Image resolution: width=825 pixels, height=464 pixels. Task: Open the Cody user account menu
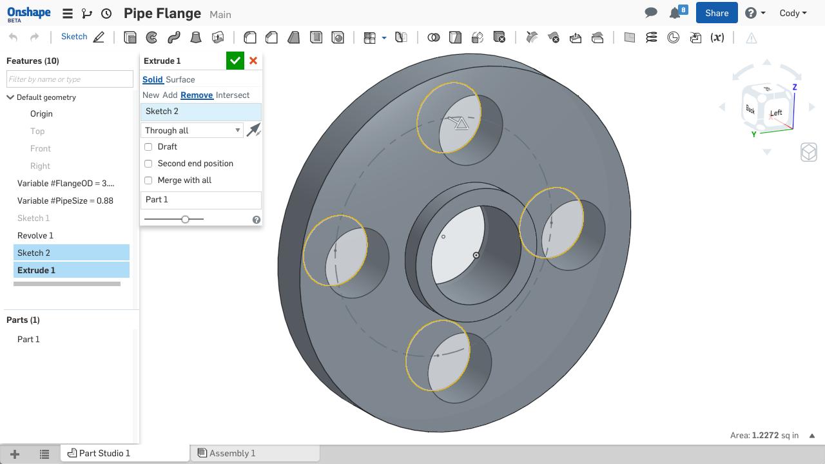(792, 13)
